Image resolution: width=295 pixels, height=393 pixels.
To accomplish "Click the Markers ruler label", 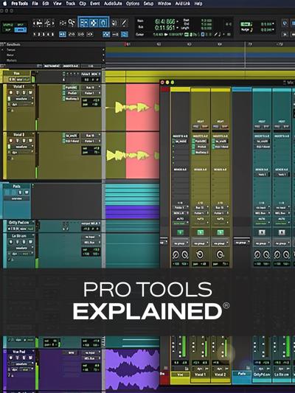I will tap(12, 60).
